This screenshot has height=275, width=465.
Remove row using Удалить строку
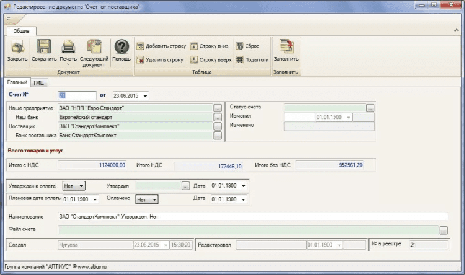[161, 60]
